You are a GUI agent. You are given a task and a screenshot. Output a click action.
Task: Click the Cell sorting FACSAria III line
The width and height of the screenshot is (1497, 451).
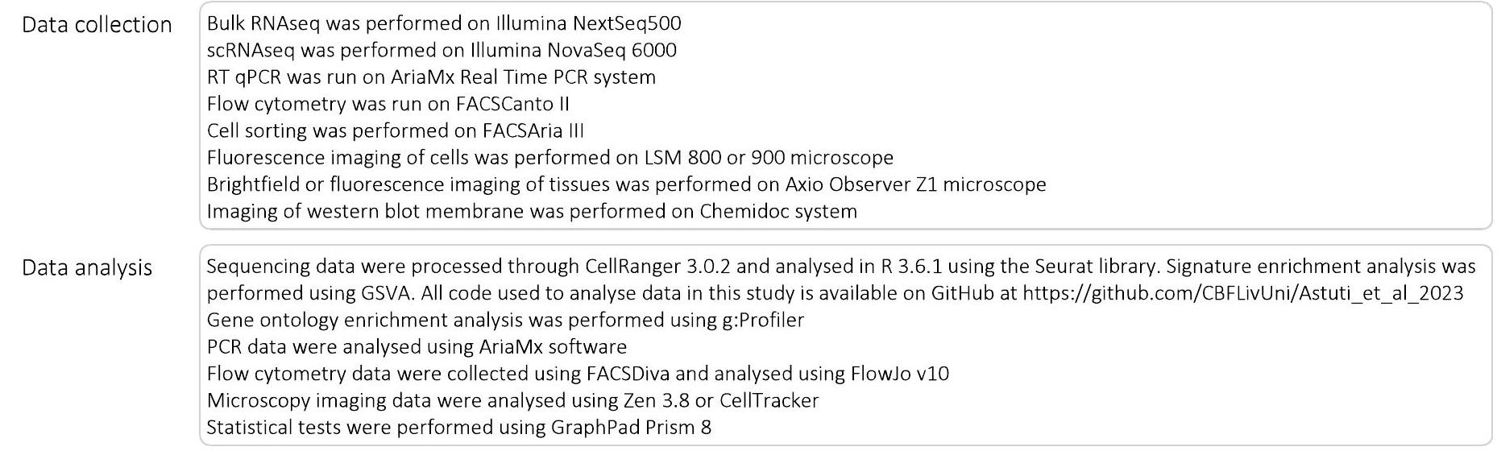pyautogui.click(x=395, y=130)
